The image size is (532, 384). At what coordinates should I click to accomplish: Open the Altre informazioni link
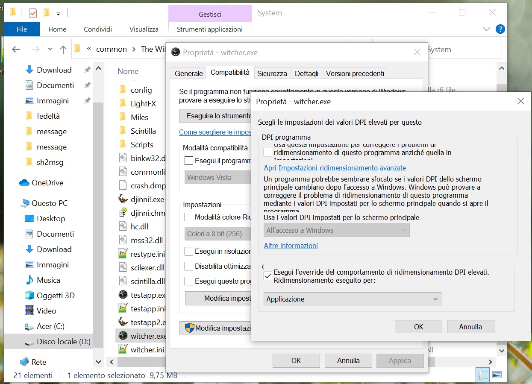pos(291,246)
